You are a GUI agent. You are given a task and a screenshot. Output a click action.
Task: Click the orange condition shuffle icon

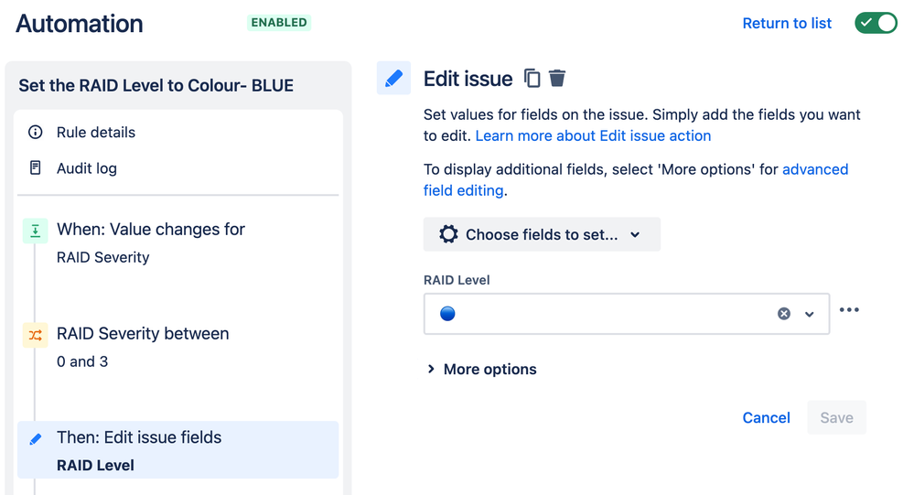35,335
